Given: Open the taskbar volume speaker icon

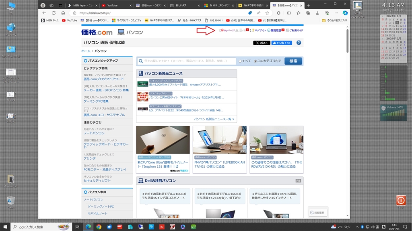Looking at the screenshot, I should [x=372, y=227].
